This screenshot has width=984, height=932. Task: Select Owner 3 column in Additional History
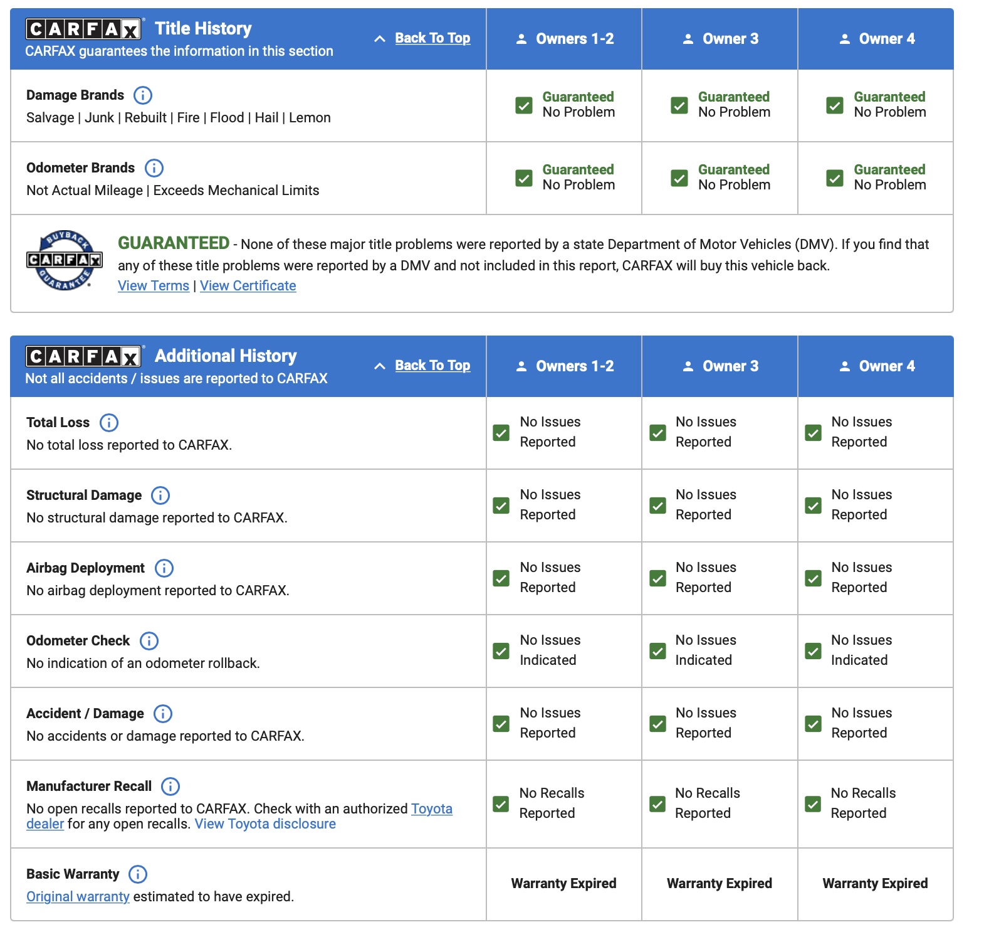[x=720, y=366]
